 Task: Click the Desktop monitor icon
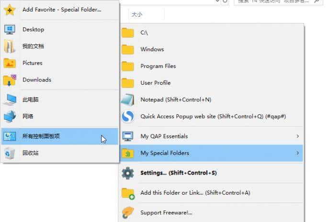point(10,30)
